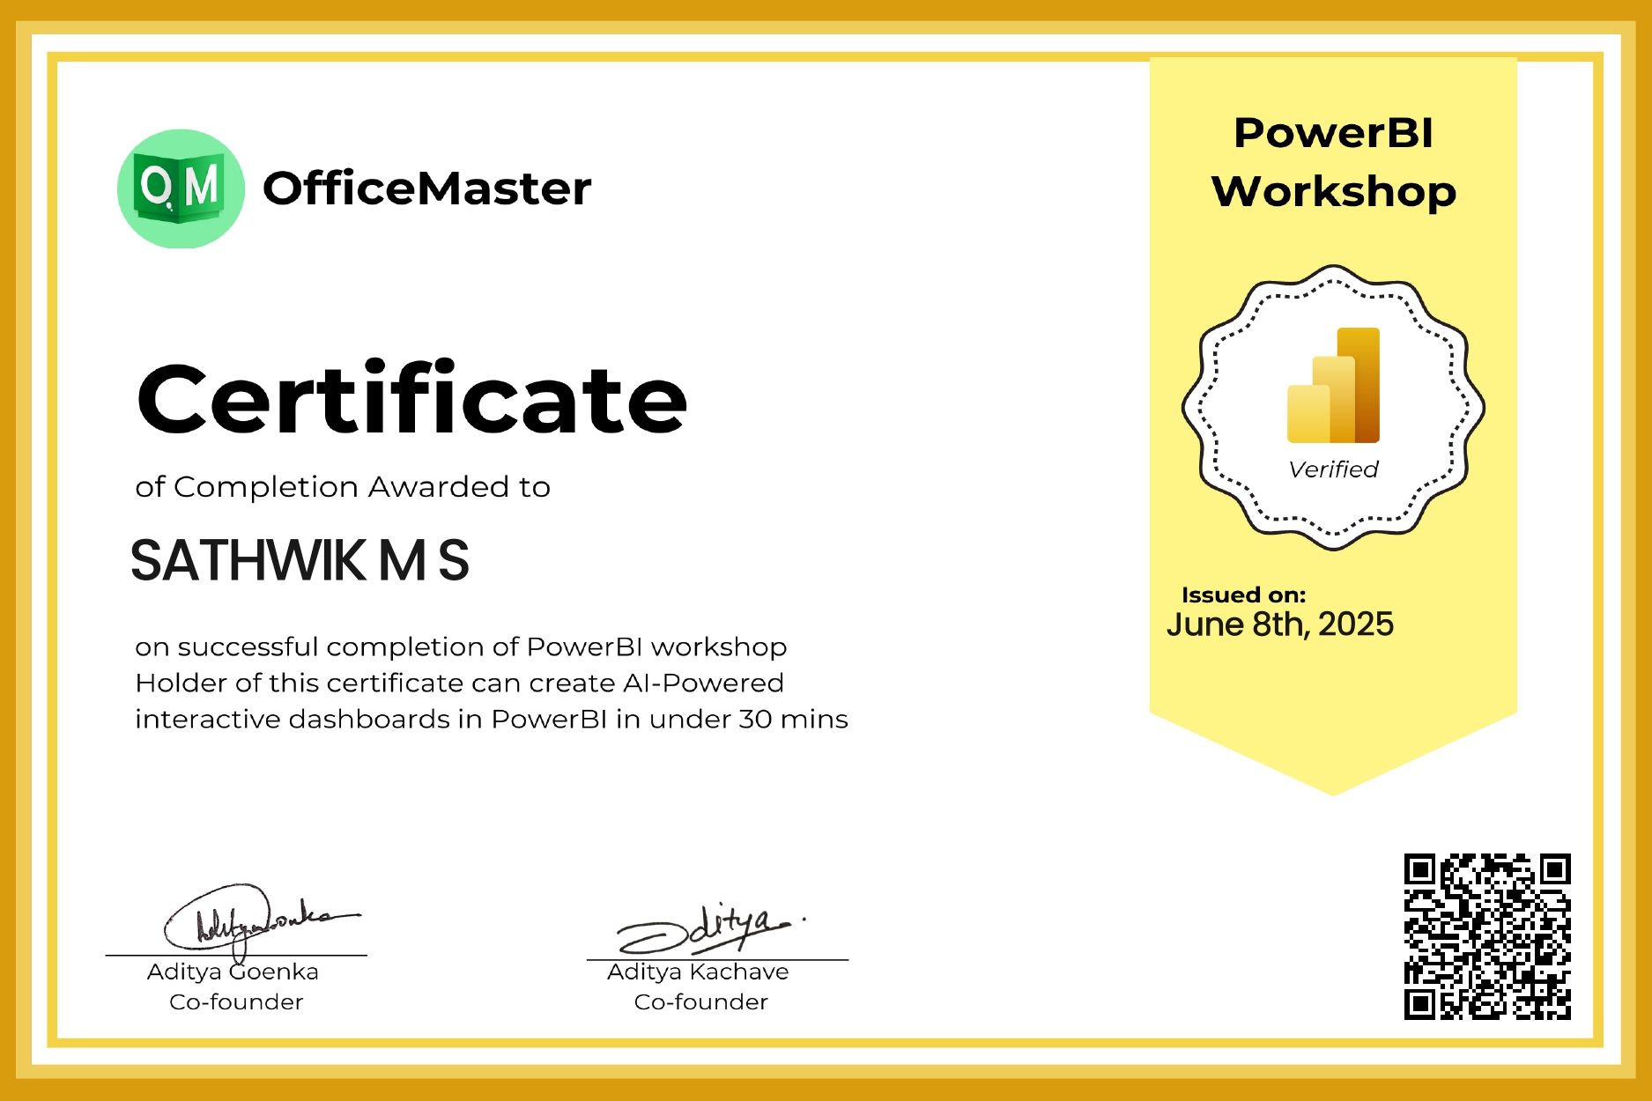Viewport: 1652px width, 1101px height.
Task: Click the 'interactive dashboards in PowerBI' line
Action: click(491, 720)
